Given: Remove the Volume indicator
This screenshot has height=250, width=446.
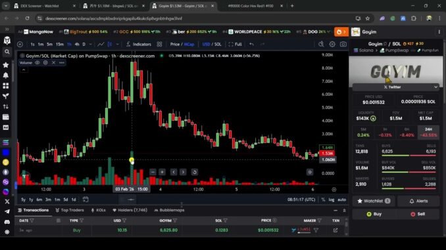Looking at the screenshot, I should [53, 62].
